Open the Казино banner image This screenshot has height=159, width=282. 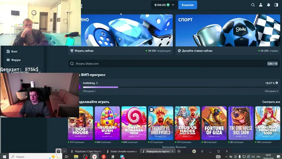127,30
